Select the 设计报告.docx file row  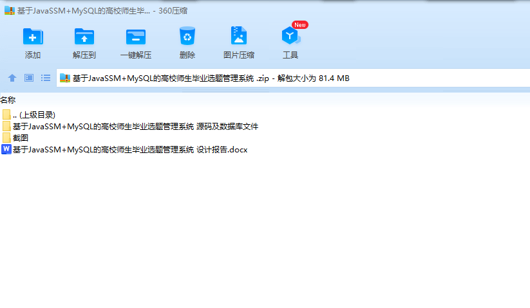pyautogui.click(x=124, y=149)
